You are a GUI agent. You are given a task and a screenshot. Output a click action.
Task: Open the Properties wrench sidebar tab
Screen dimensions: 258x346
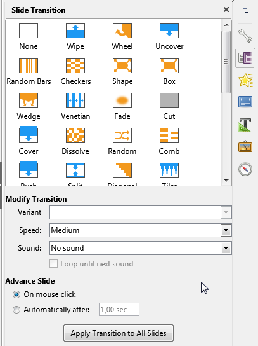(245, 36)
